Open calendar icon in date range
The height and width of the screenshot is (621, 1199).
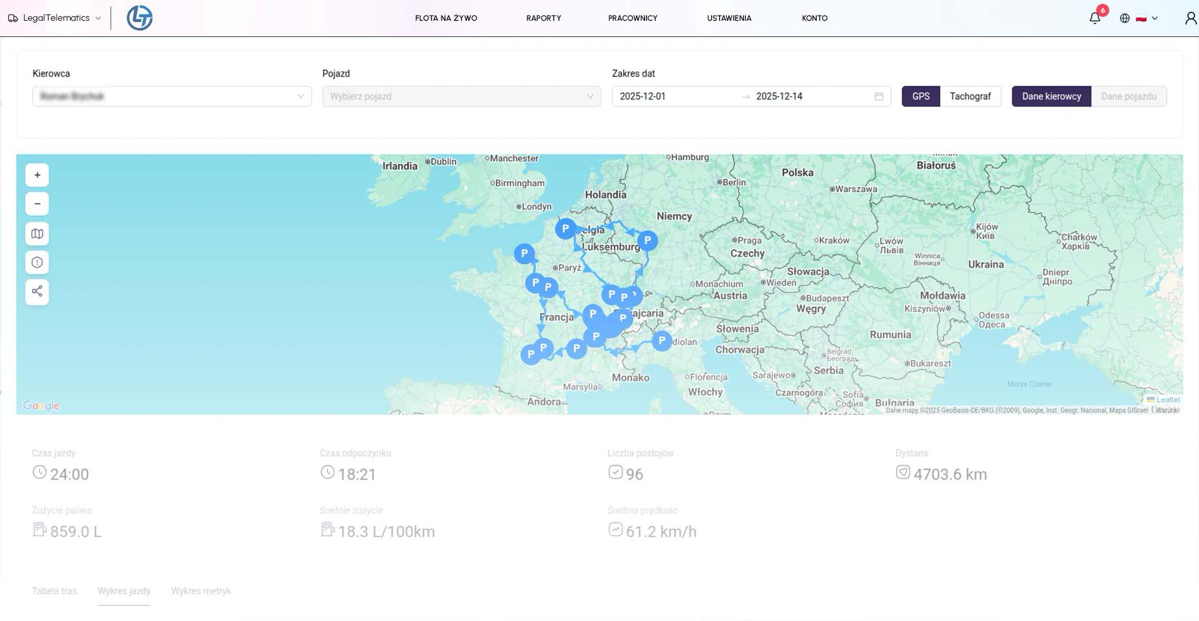tap(878, 97)
